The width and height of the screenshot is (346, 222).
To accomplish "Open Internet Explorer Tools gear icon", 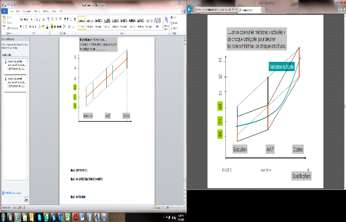I will point(344,10).
